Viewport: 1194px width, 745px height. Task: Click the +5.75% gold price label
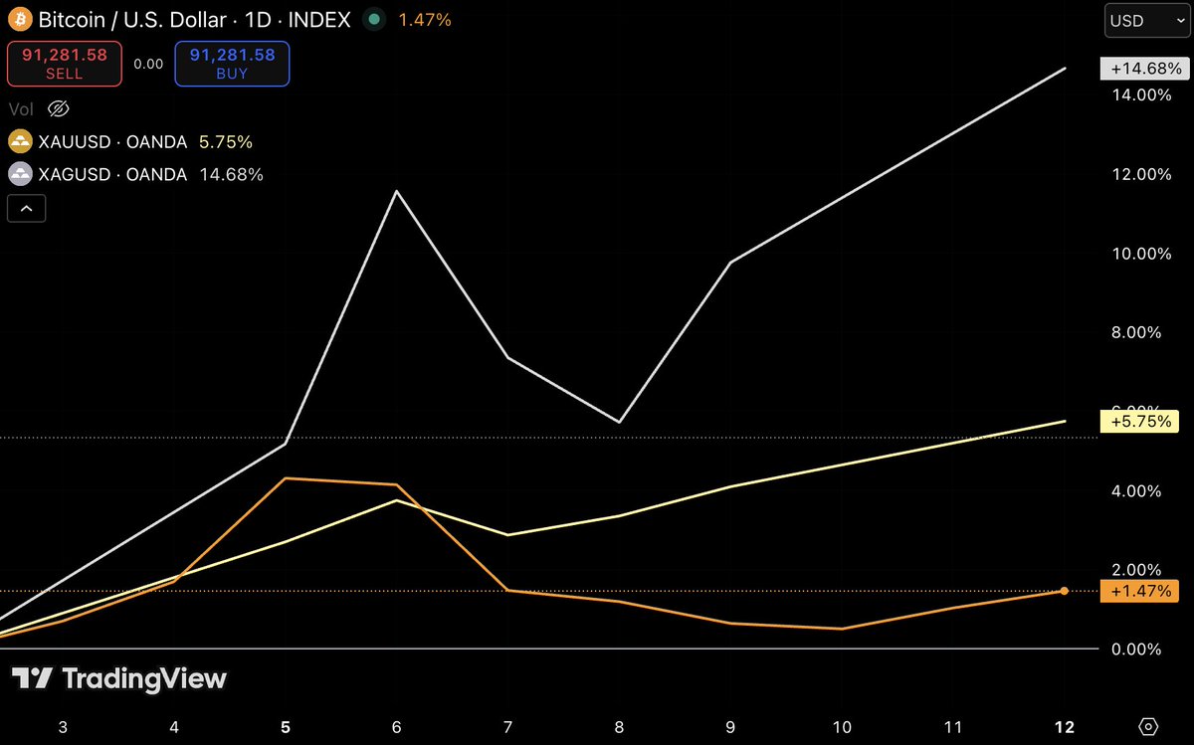1138,421
